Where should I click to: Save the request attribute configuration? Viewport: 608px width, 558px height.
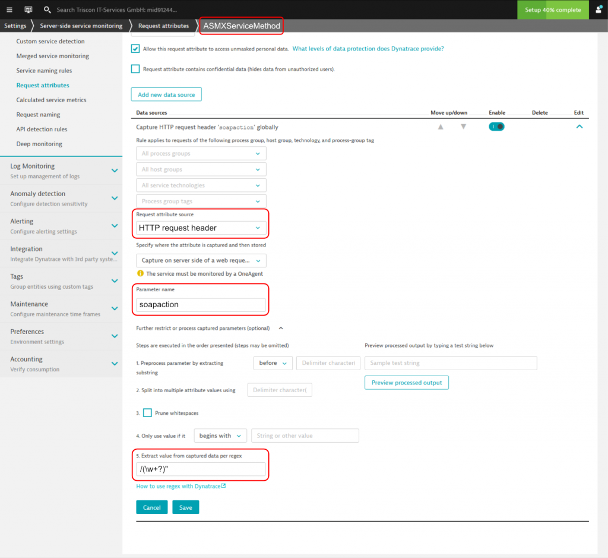click(186, 507)
